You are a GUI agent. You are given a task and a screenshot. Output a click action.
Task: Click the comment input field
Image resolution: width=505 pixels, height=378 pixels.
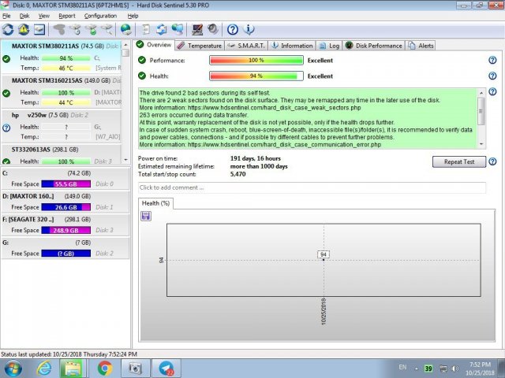311,187
